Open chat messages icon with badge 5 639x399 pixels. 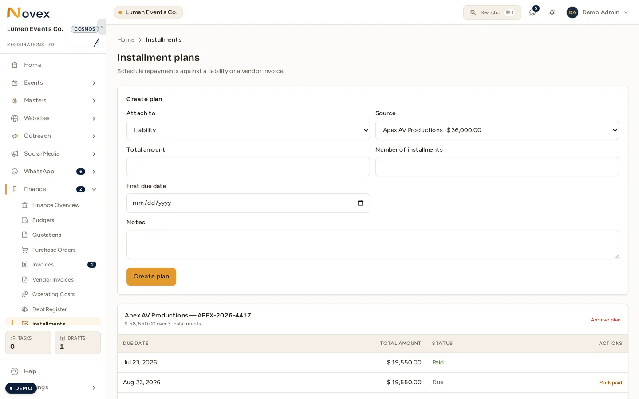(532, 12)
